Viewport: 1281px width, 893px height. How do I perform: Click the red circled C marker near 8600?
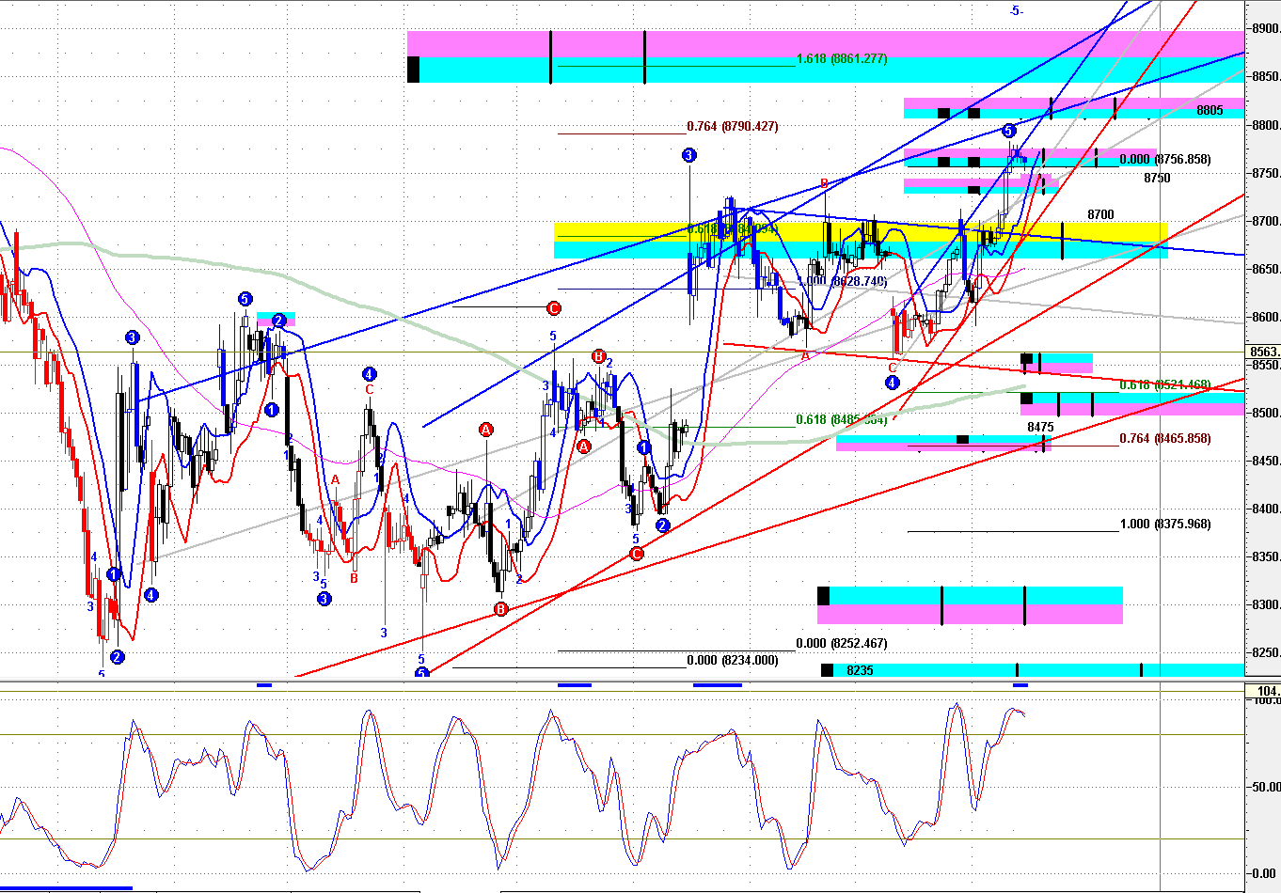[554, 307]
